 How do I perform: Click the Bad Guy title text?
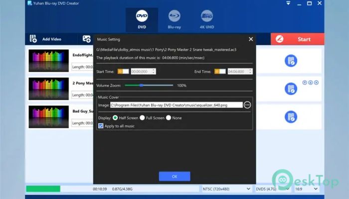tap(83, 111)
